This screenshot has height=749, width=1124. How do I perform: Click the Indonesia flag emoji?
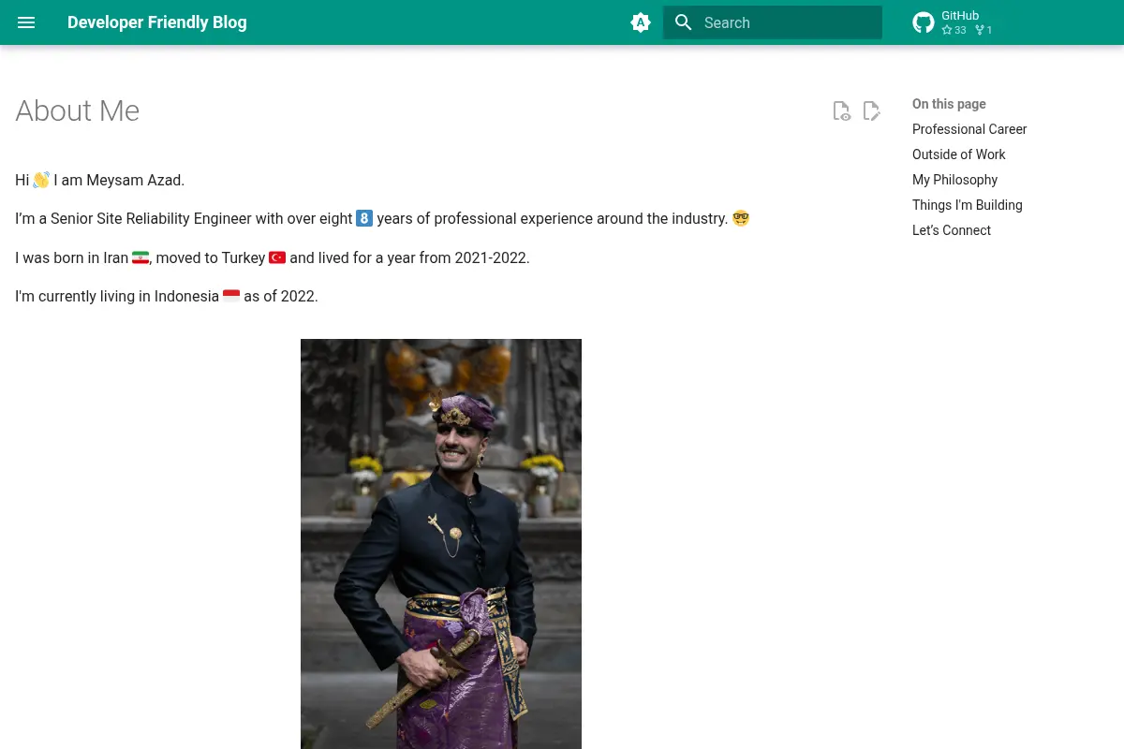click(x=231, y=296)
